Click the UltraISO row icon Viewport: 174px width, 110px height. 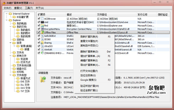[x=42, y=46]
